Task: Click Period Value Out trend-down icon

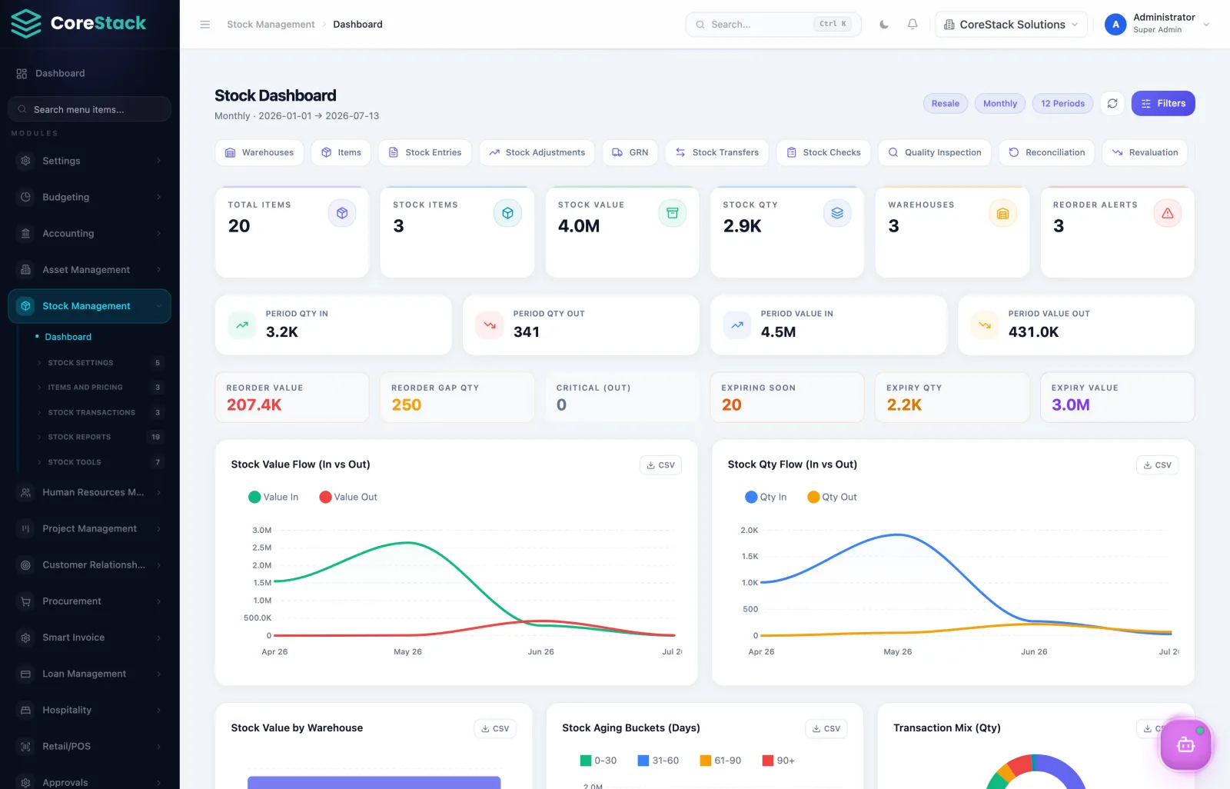Action: [x=985, y=325]
